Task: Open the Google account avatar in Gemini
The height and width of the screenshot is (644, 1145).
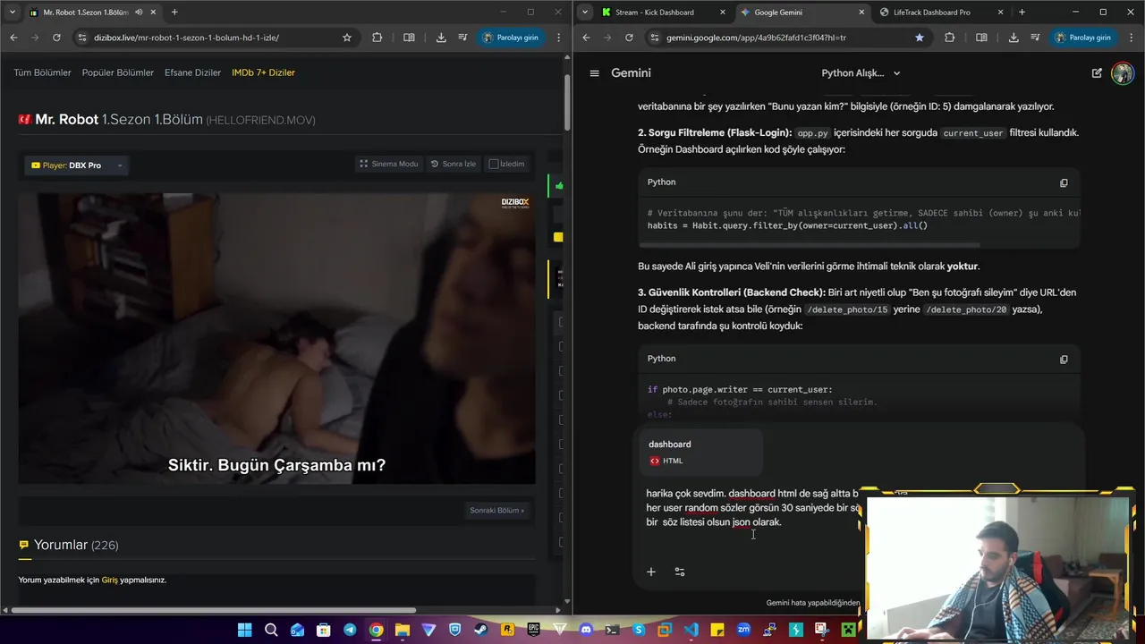Action: pos(1122,73)
